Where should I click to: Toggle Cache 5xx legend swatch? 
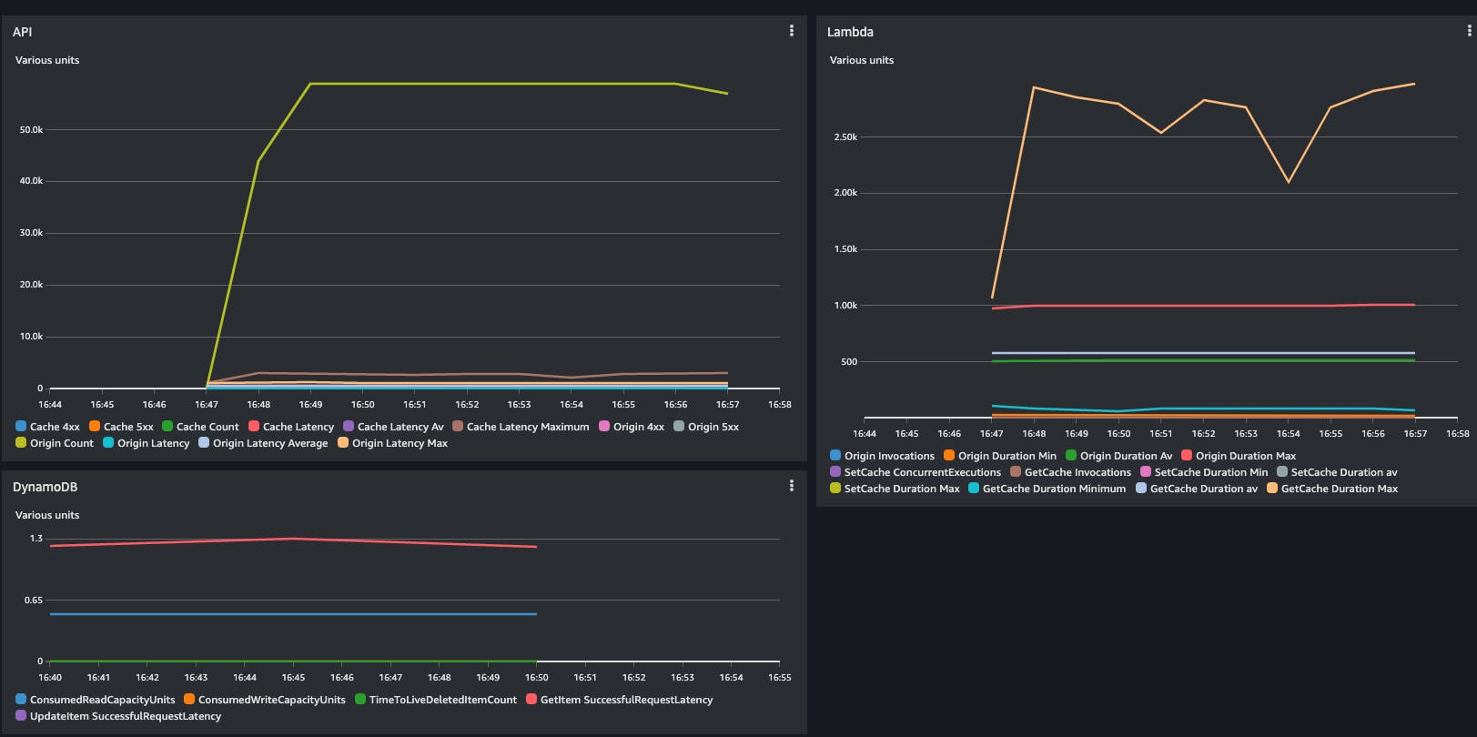(95, 426)
